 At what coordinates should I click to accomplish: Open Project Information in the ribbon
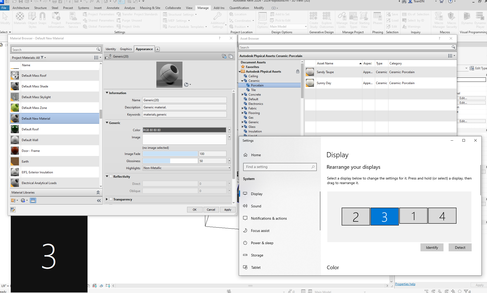[x=56, y=20]
